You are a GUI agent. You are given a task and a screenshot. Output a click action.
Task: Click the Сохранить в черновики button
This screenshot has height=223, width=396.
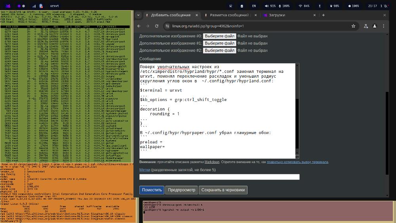click(x=223, y=190)
